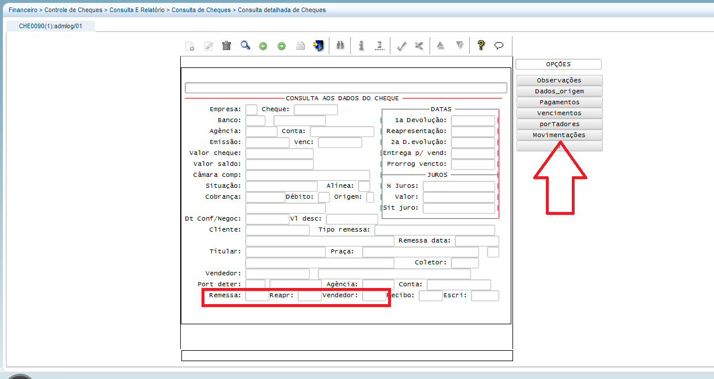The image size is (714, 379).
Task: Click the edit pencil icon
Action: 208,46
